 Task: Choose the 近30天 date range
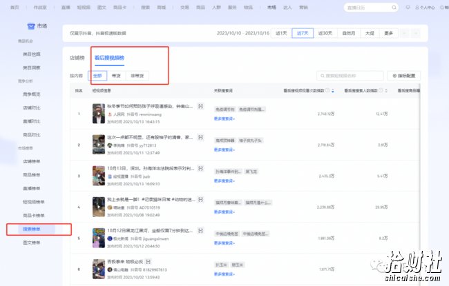coord(325,33)
